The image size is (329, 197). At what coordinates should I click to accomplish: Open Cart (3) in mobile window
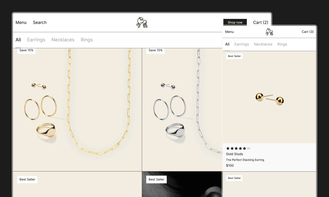[307, 32]
